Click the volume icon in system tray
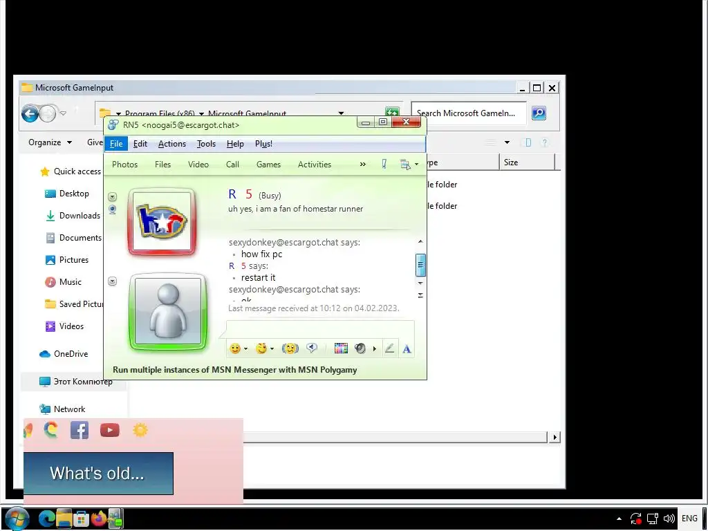This screenshot has height=531, width=708. click(669, 519)
